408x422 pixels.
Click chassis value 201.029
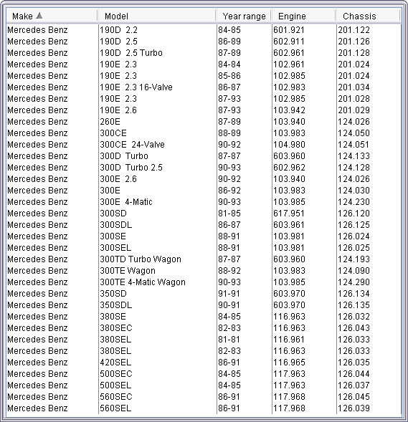click(x=354, y=110)
